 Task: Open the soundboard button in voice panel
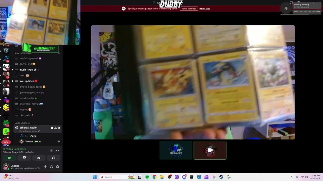[53, 158]
